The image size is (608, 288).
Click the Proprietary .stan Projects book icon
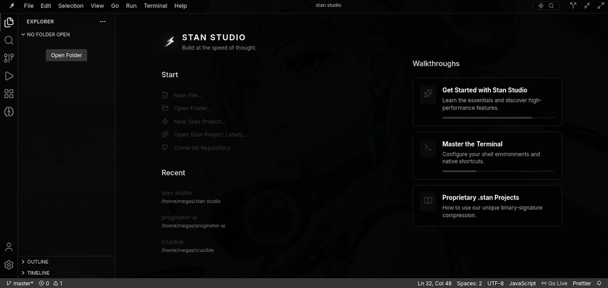428,200
